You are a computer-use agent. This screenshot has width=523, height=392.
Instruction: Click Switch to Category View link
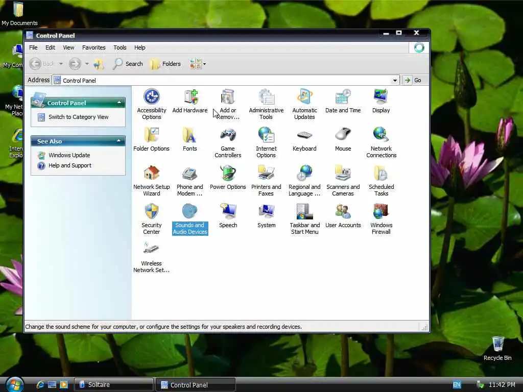[78, 117]
